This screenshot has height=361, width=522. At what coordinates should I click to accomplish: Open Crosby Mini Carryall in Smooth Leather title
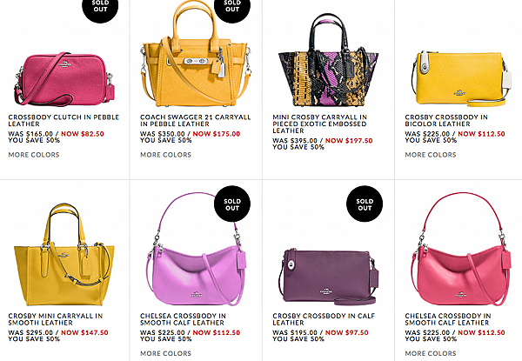coord(56,319)
